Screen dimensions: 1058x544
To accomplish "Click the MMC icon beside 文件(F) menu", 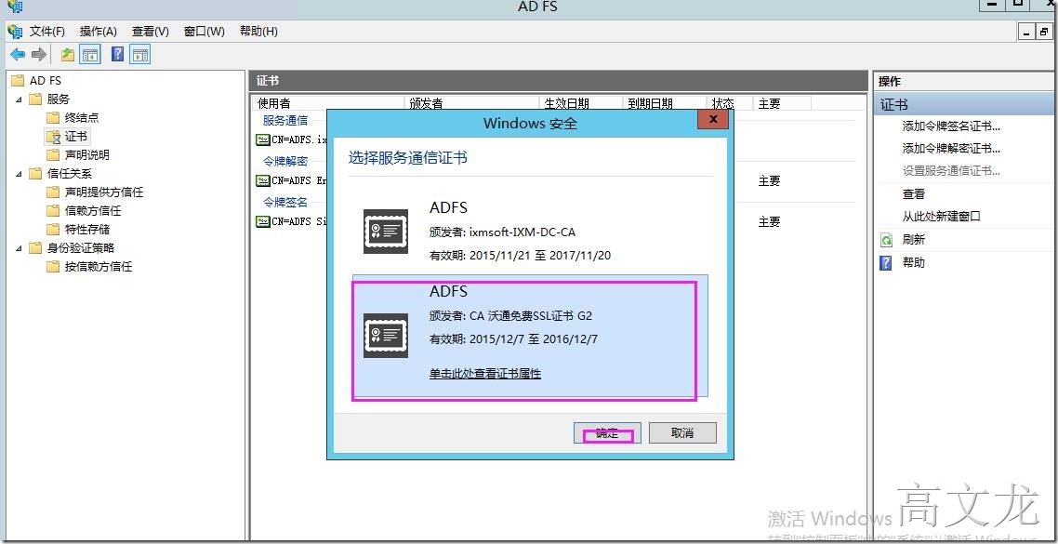I will 15,31.
